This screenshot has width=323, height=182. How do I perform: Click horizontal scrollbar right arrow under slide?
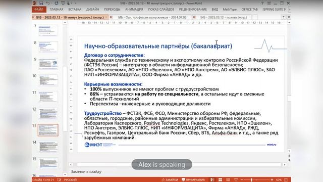click(285, 165)
